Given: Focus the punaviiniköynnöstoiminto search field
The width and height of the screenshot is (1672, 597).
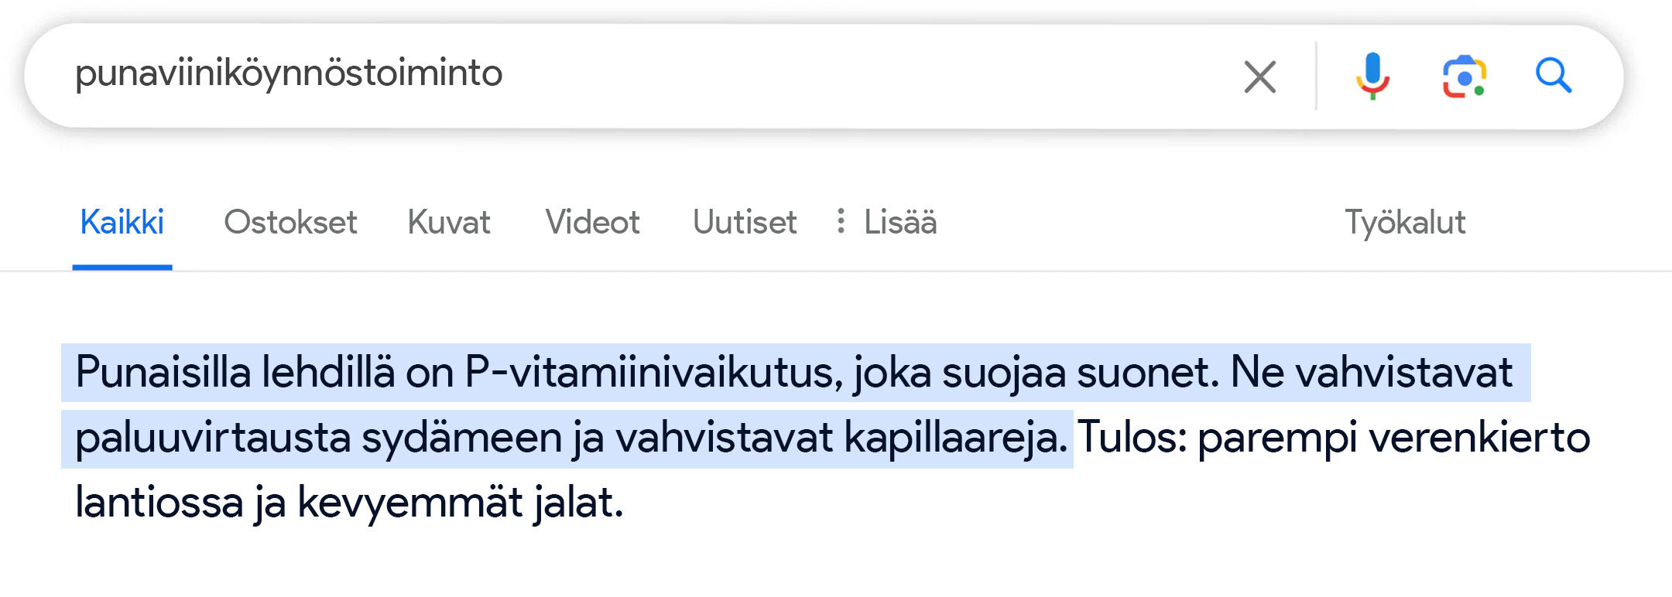Looking at the screenshot, I should tap(619, 75).
